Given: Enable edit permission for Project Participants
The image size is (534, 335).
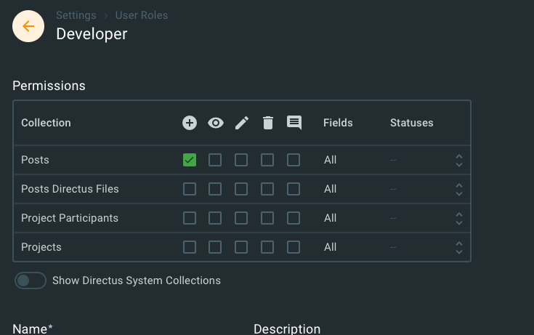Looking at the screenshot, I should pos(241,218).
